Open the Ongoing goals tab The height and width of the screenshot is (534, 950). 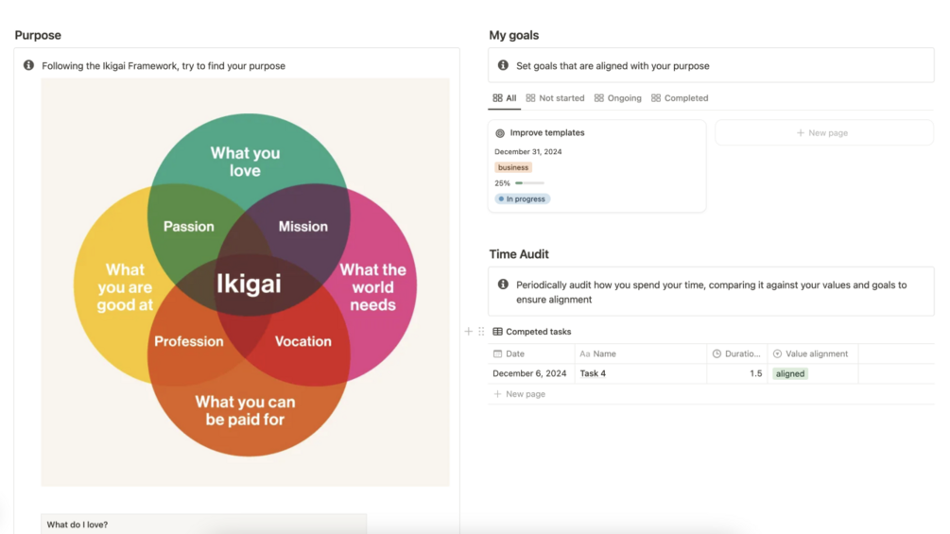click(617, 98)
